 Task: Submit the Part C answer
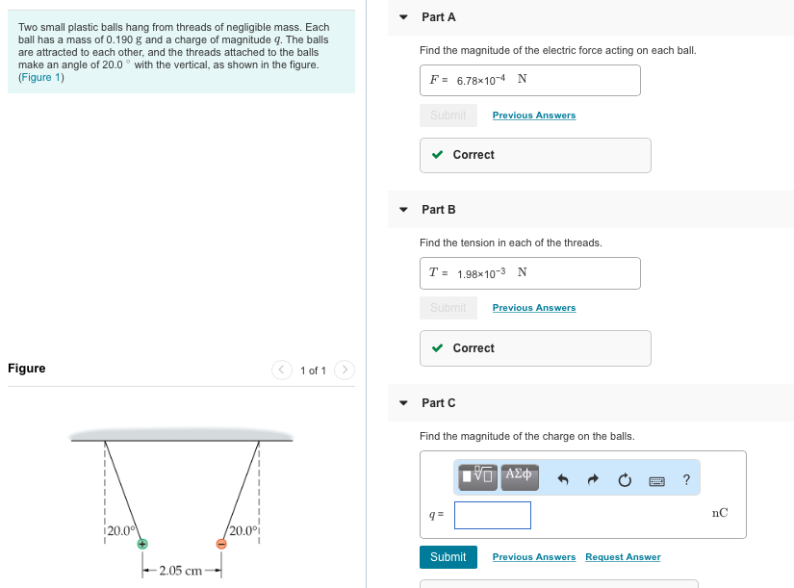(448, 557)
